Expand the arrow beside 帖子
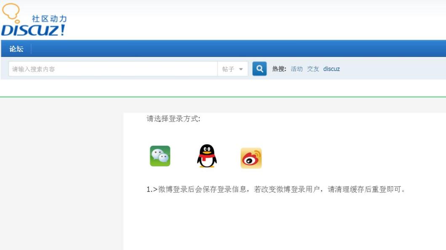 coord(241,69)
